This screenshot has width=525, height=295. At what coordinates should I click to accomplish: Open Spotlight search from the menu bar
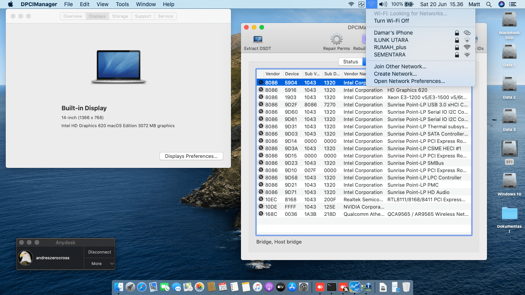489,4
